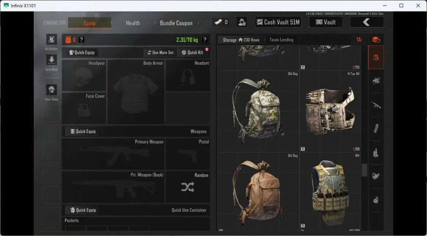Open the Team Lending tab
The image size is (427, 236).
[x=281, y=40]
